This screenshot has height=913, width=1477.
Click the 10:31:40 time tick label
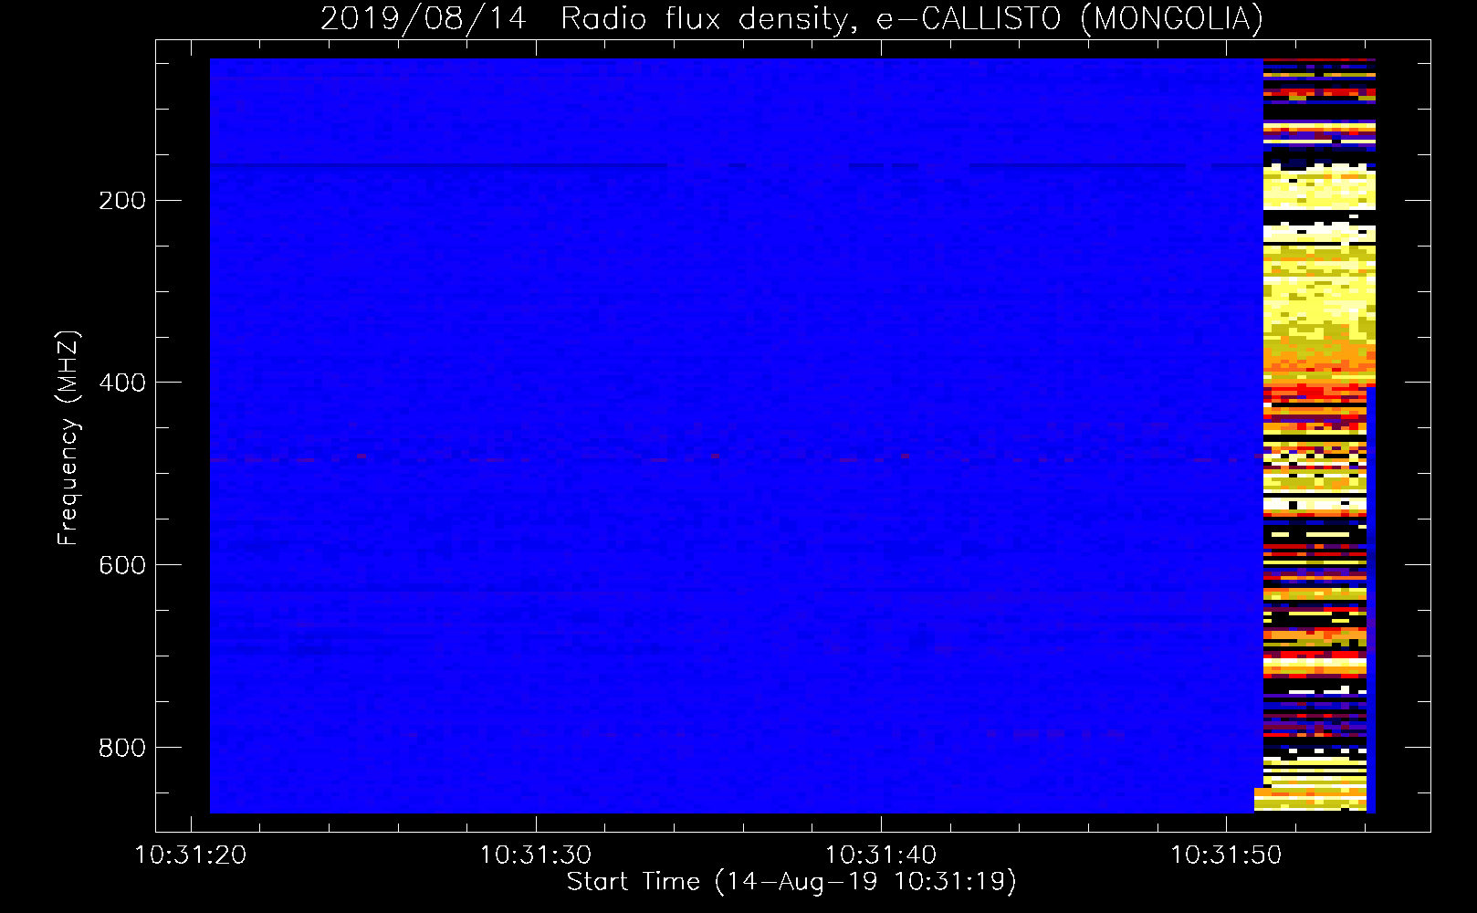(x=881, y=855)
